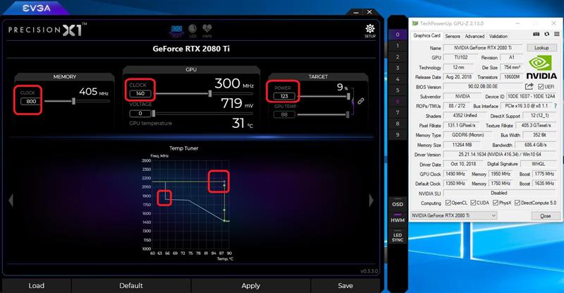
Task: Click the NVIDIA logo in GPU-Z
Action: pyautogui.click(x=541, y=68)
